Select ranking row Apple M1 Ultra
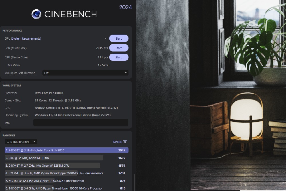Screen dimensions: 286x191 tap(67, 158)
